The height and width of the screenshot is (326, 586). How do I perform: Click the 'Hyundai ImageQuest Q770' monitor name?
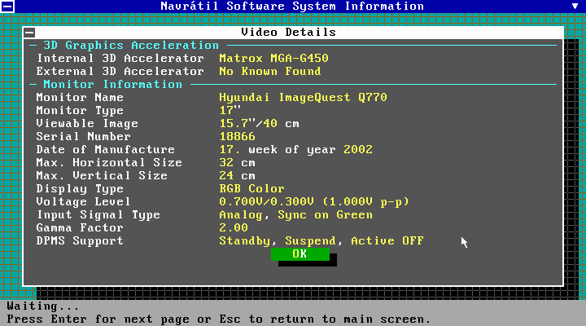coord(303,98)
